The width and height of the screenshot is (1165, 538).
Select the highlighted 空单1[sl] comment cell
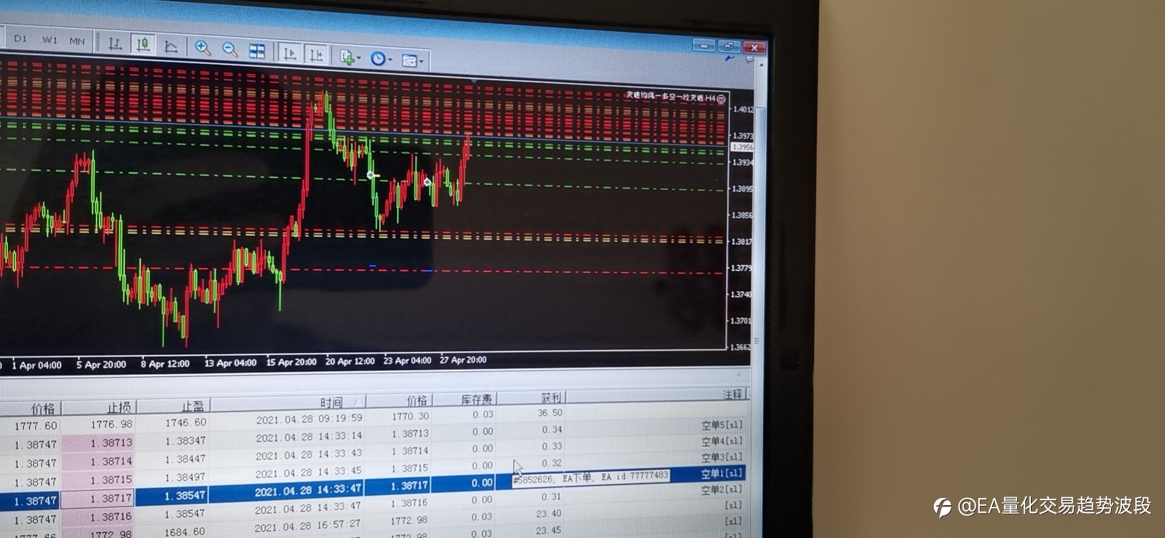tap(721, 474)
